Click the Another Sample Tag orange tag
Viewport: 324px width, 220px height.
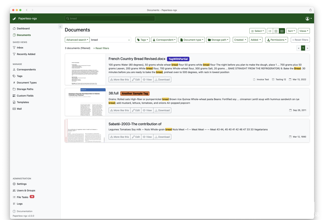(x=135, y=93)
